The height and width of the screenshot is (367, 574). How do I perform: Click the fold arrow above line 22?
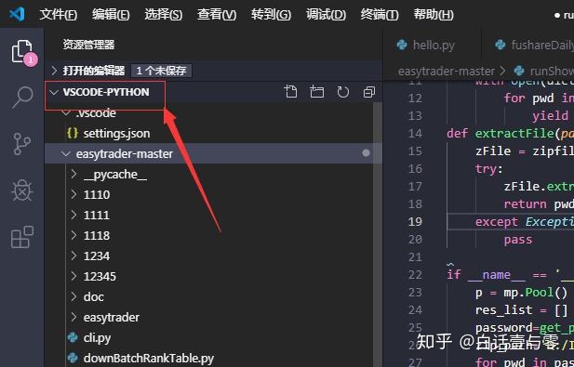[x=450, y=264]
